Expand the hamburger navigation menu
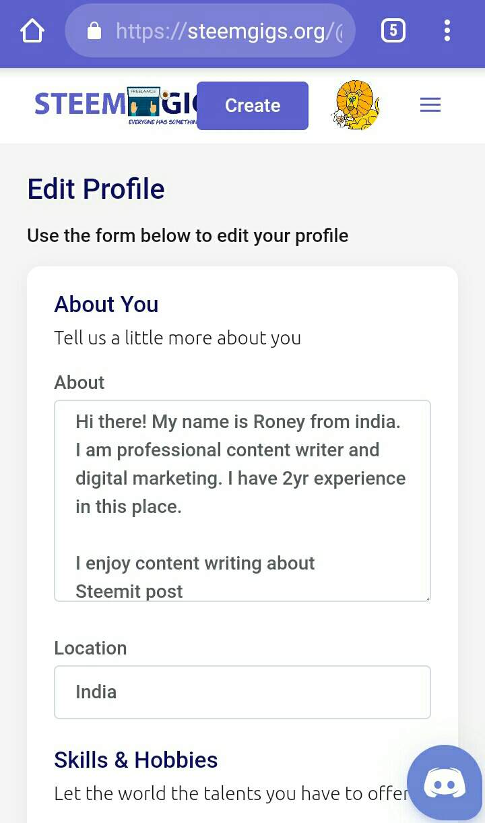485x823 pixels. tap(430, 105)
